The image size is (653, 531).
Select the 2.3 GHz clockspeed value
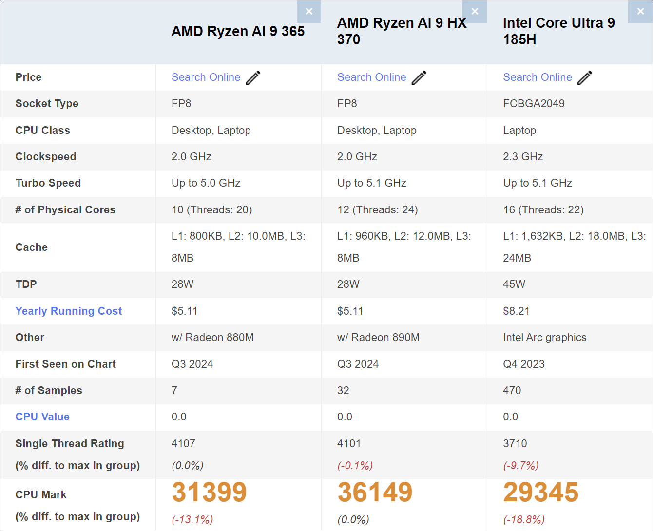523,156
